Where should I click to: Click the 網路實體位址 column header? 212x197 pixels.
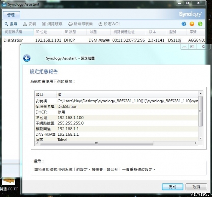pyautogui.click(x=128, y=32)
